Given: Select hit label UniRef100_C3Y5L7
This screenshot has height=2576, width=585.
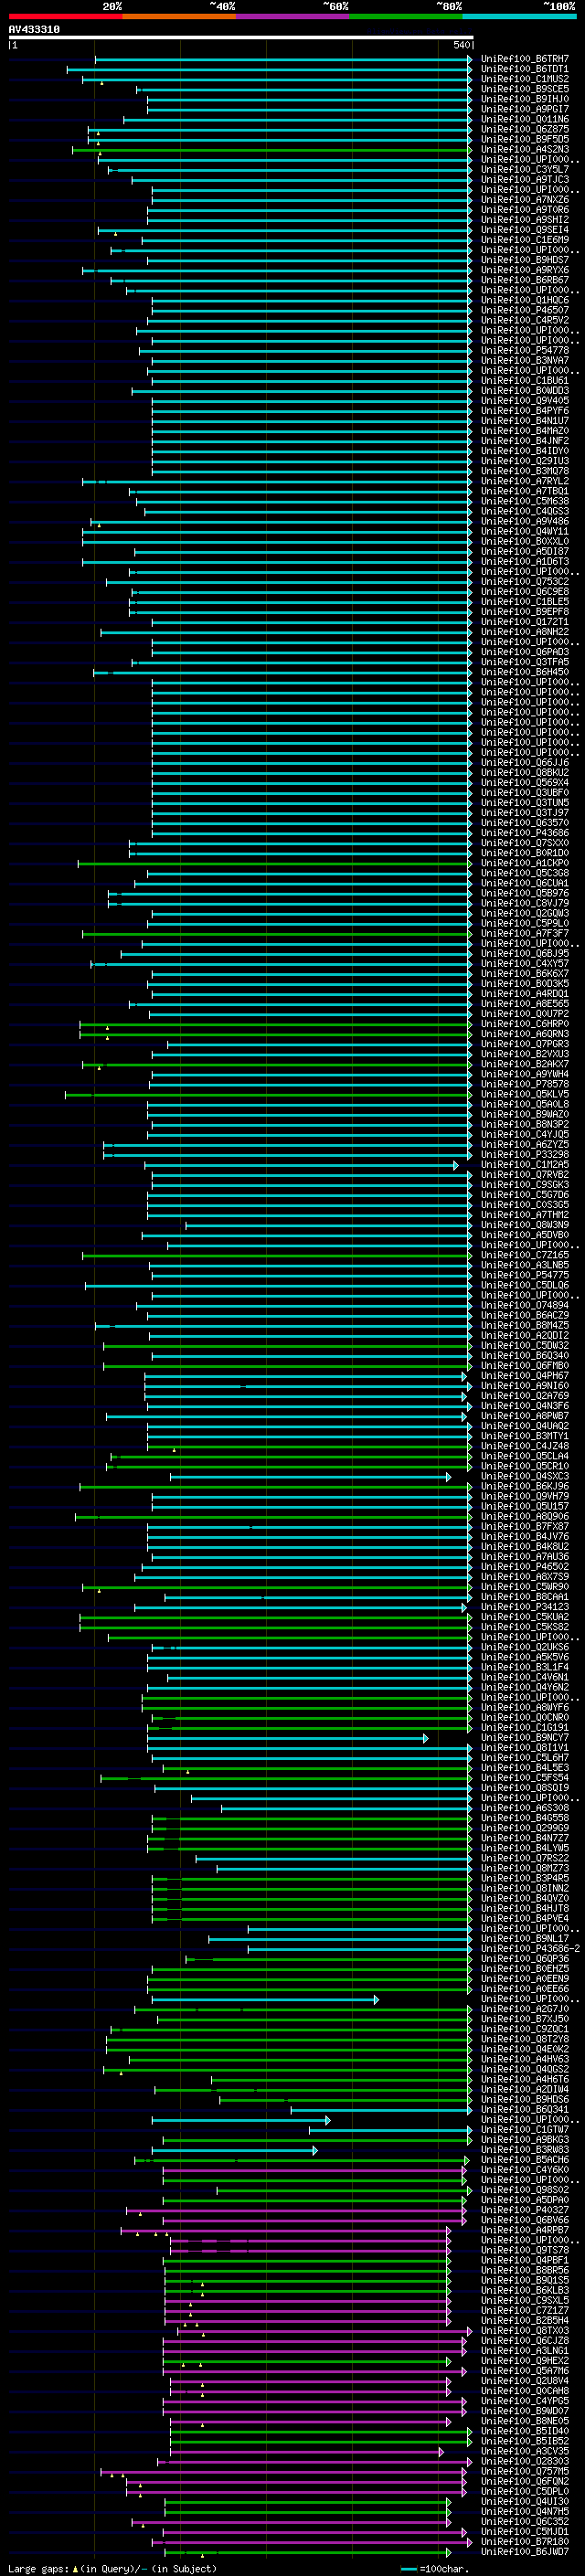Looking at the screenshot, I should point(525,170).
